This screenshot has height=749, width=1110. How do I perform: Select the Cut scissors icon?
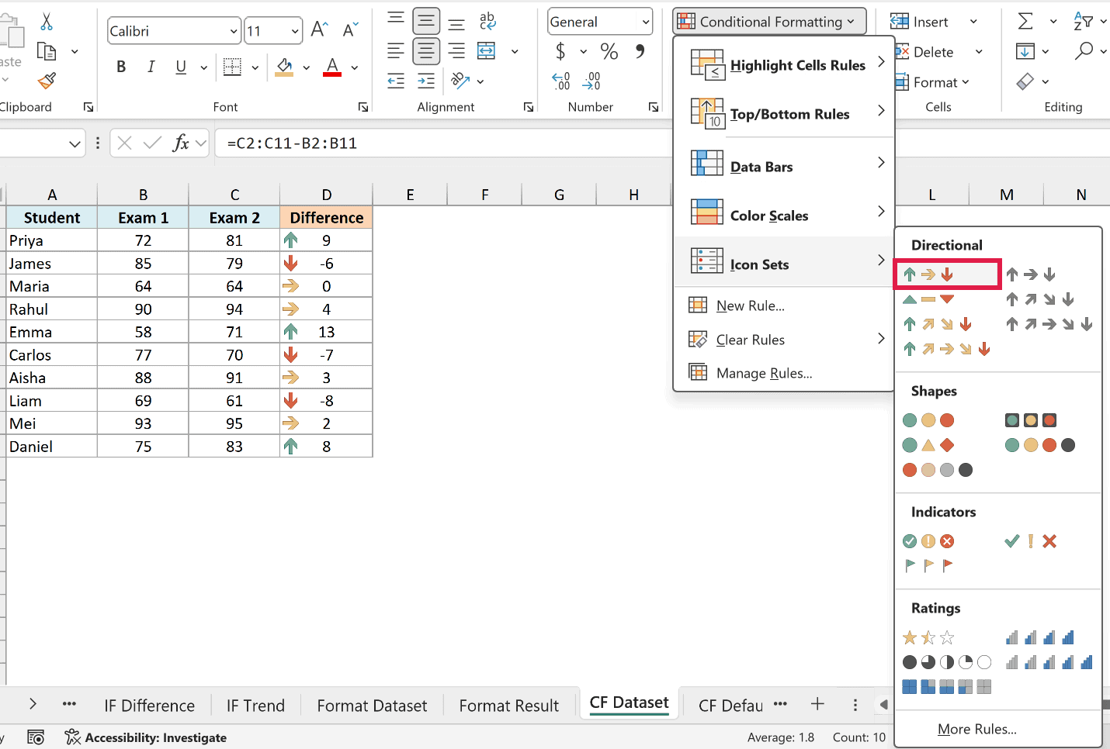click(x=47, y=22)
